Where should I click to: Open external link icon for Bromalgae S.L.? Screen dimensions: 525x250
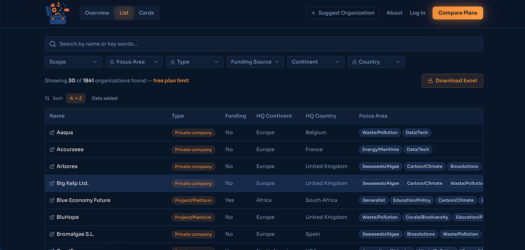(x=52, y=234)
